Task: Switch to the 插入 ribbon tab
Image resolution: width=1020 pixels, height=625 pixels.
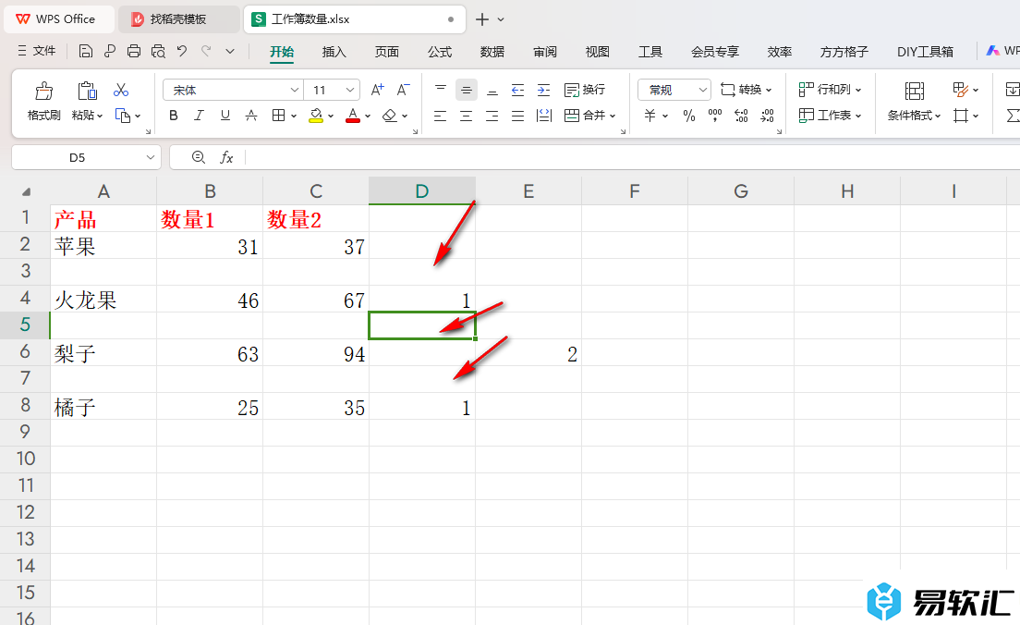Action: click(334, 52)
